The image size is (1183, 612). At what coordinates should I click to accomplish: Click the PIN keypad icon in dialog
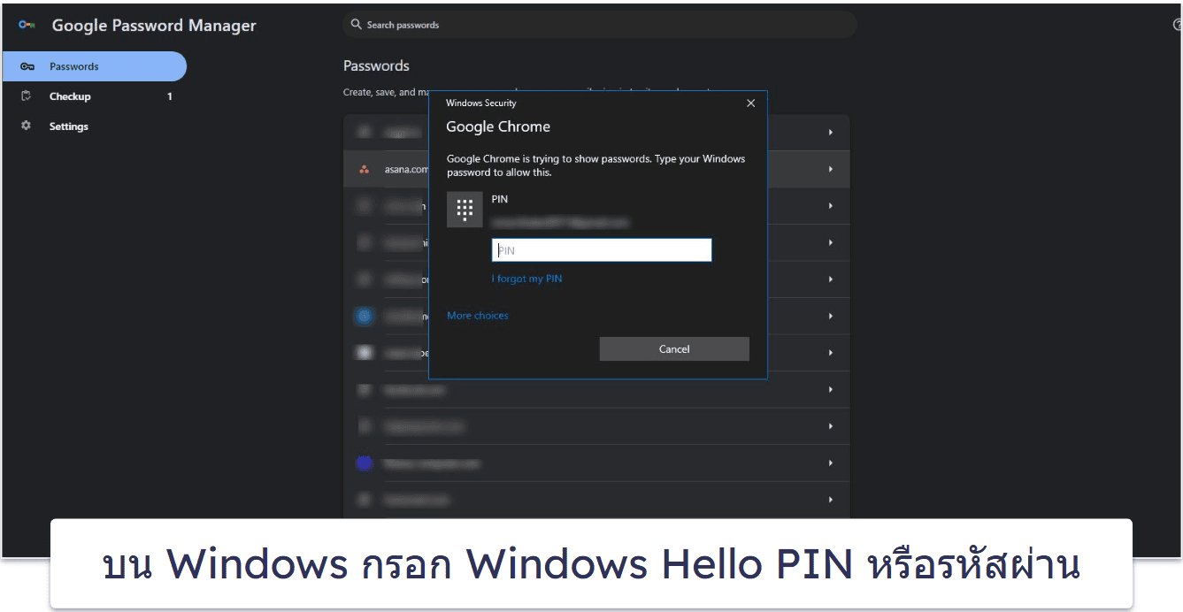pyautogui.click(x=465, y=210)
